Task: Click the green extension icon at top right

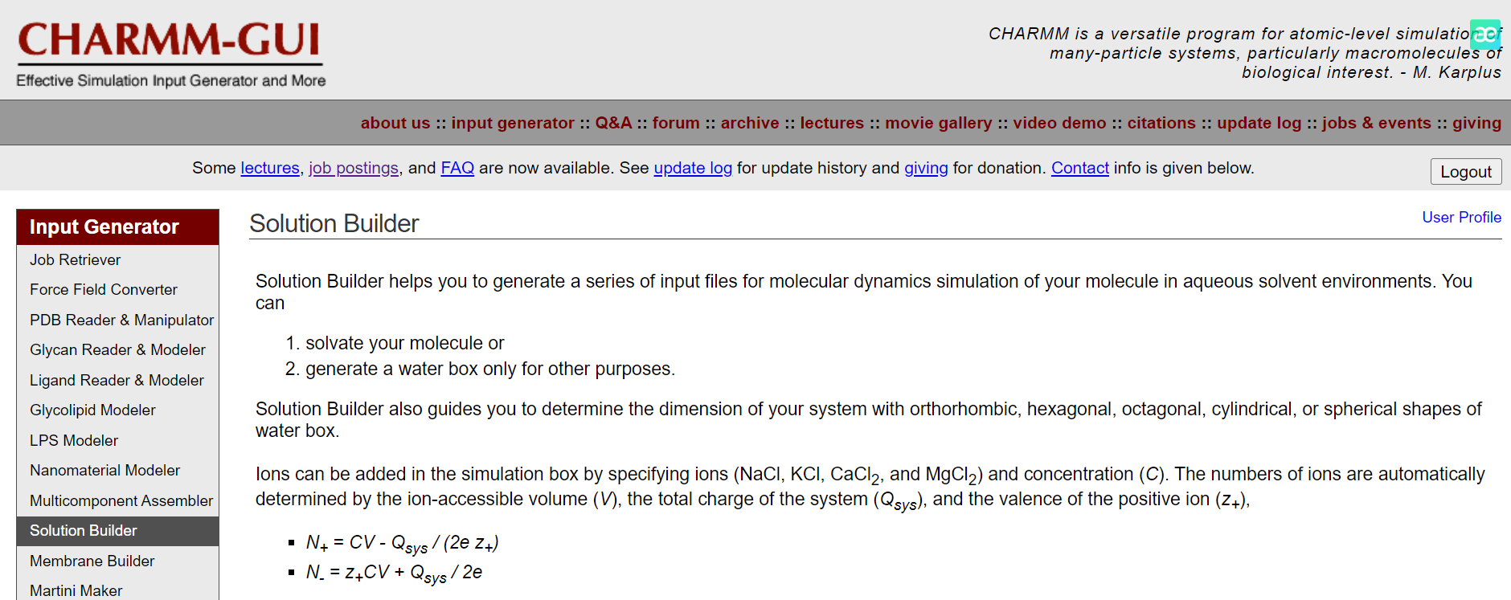Action: coord(1484,35)
